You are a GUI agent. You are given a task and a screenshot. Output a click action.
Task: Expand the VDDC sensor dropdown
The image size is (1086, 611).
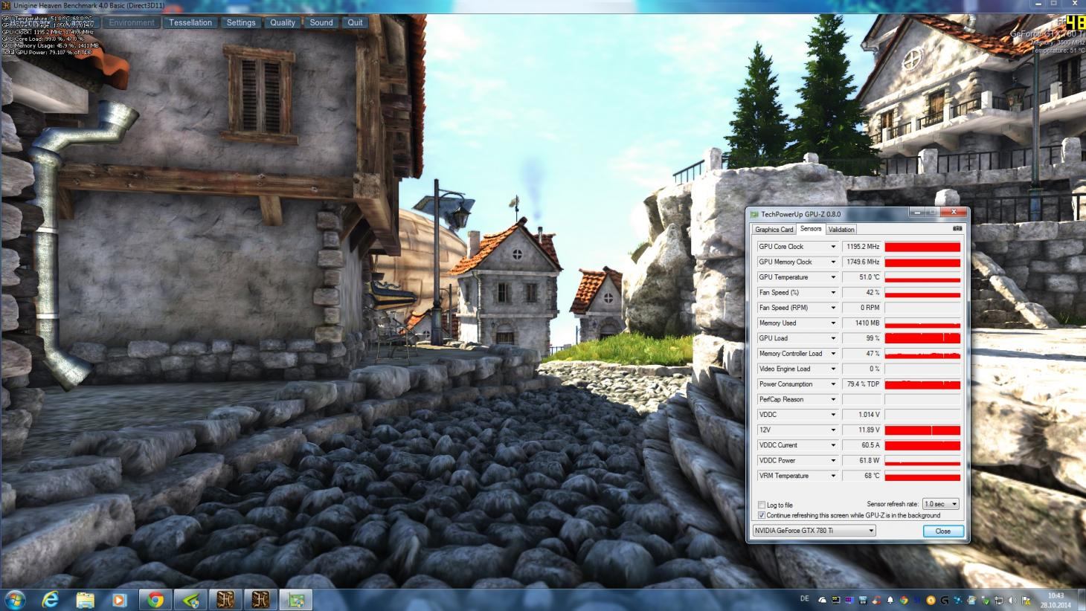click(833, 415)
